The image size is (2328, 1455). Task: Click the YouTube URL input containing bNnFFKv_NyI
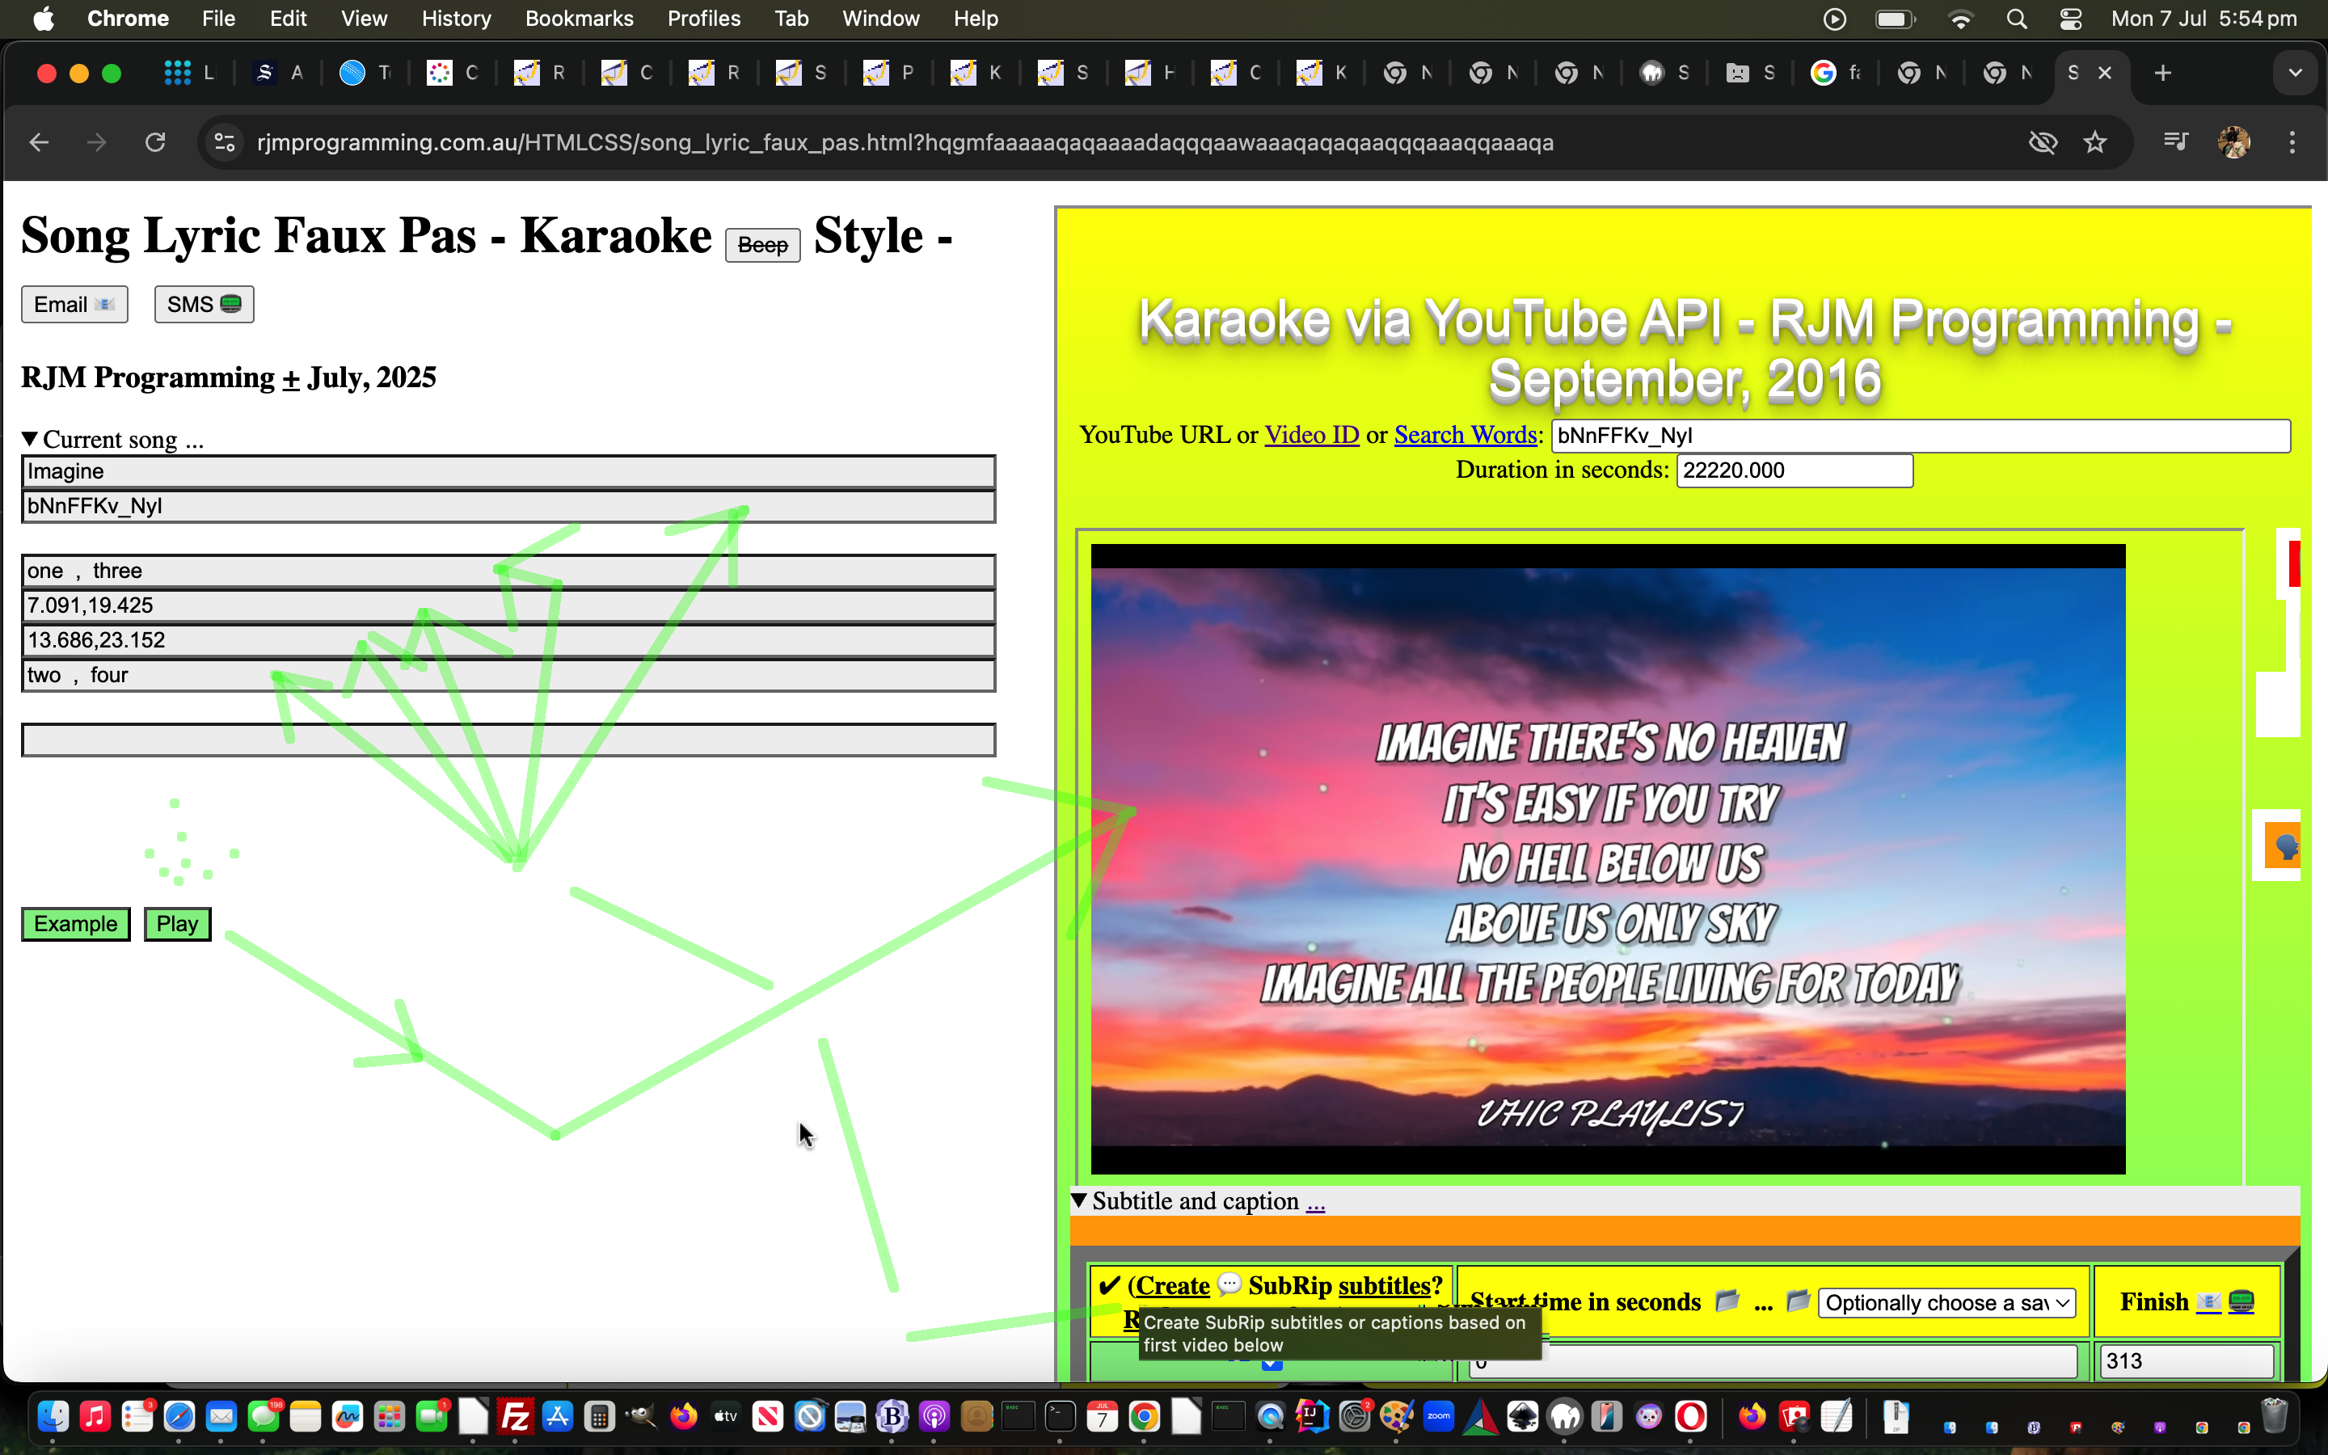tap(1920, 436)
